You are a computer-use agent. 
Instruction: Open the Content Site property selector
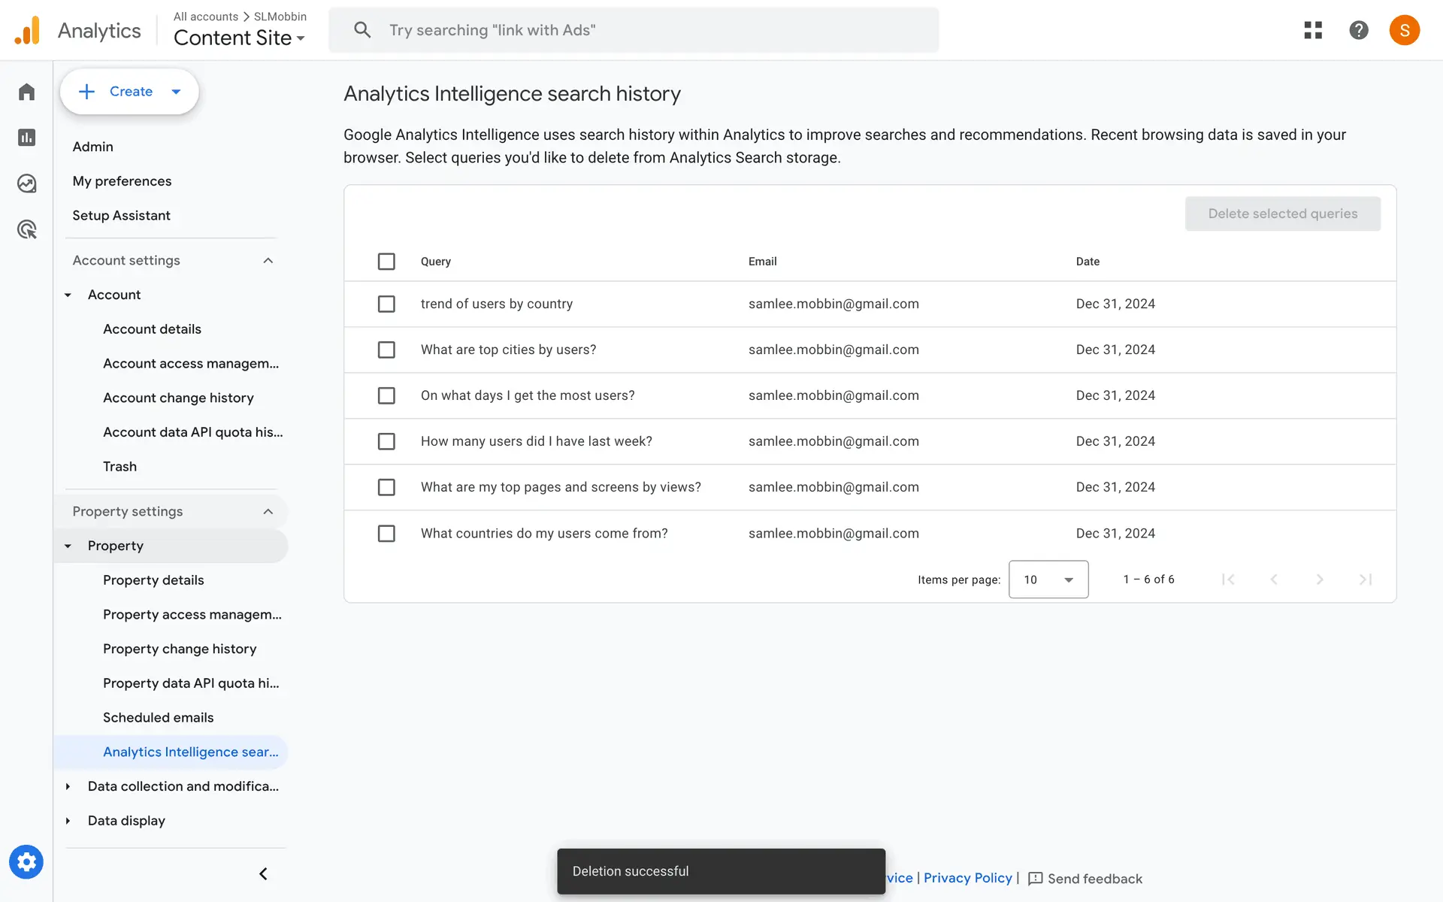(239, 38)
